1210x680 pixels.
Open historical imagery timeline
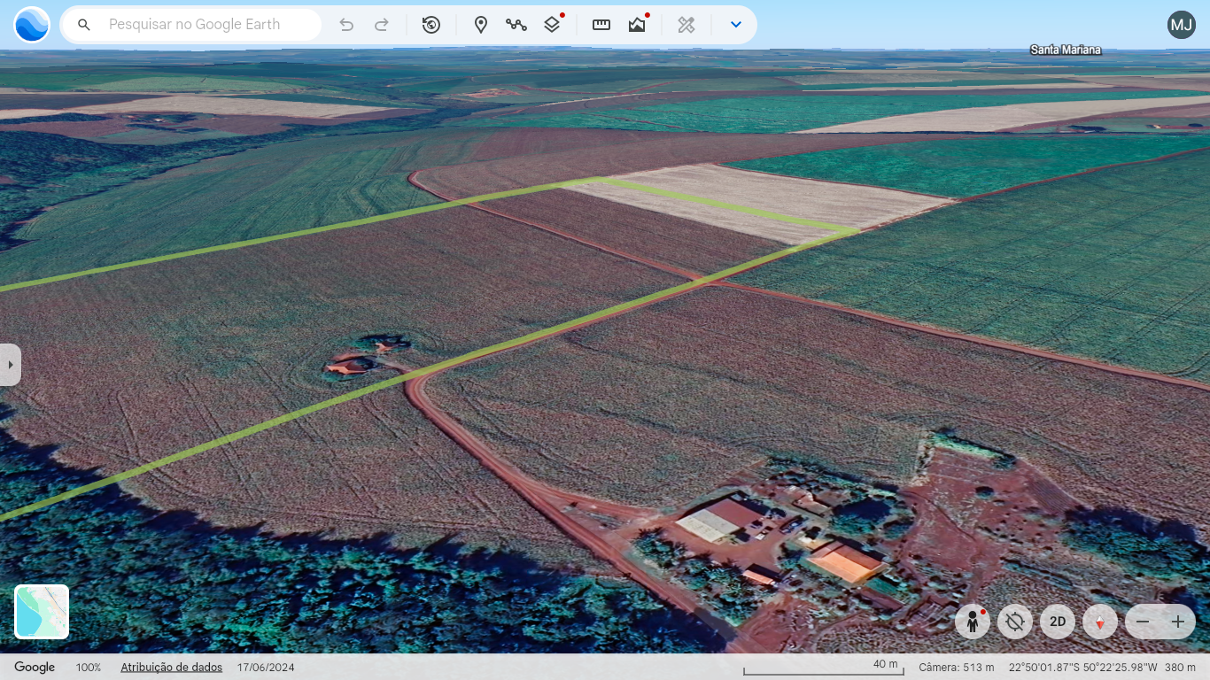pos(431,25)
